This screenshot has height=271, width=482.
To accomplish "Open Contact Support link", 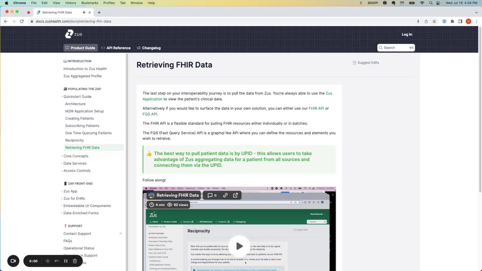I will pos(77,234).
